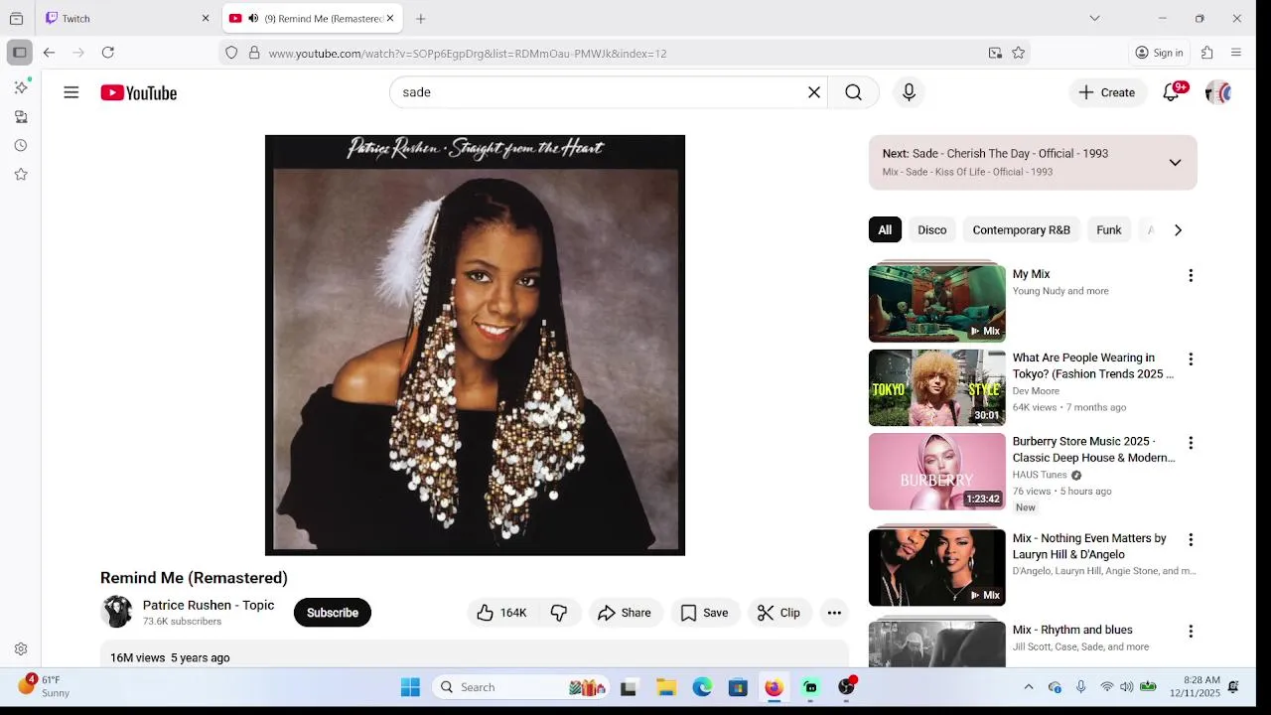Screen dimensions: 1271x715
Task: Save the video to a playlist
Action: tap(704, 613)
